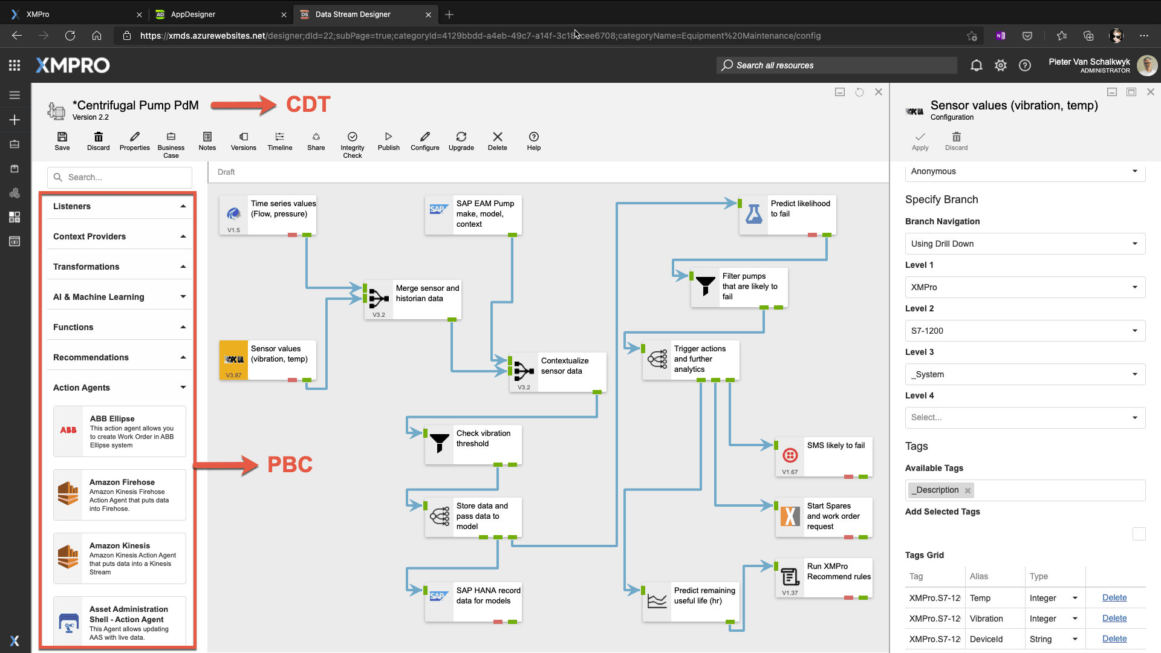Save the Centrifugal Pump PdM data stream
The width and height of the screenshot is (1161, 653).
pyautogui.click(x=62, y=141)
